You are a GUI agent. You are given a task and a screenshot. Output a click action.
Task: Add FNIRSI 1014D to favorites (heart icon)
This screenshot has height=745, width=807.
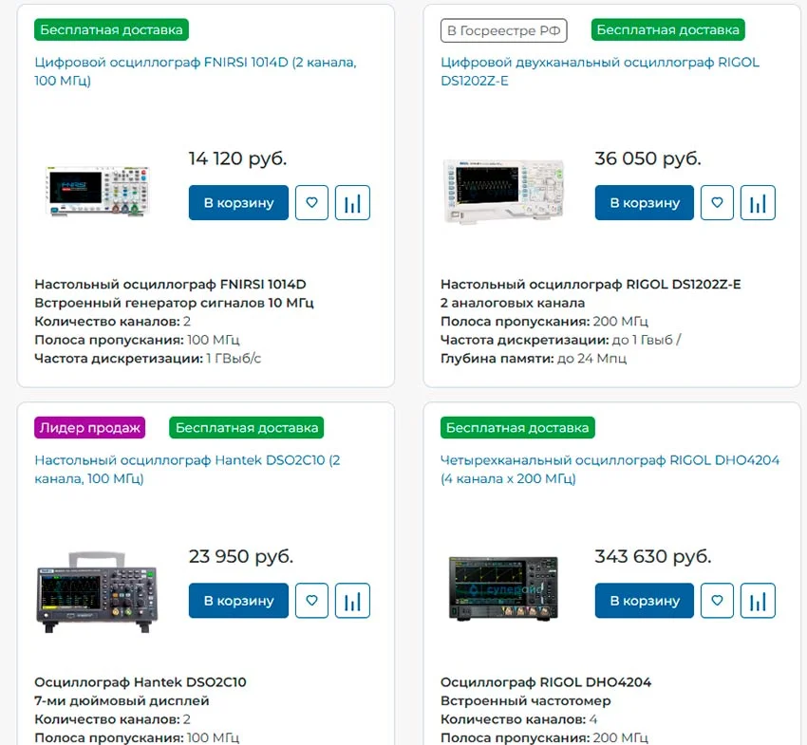click(311, 203)
